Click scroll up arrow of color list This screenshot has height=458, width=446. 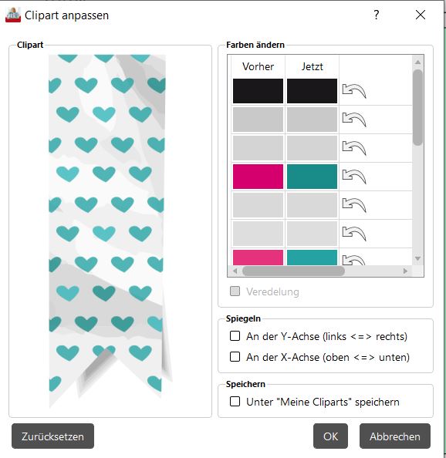click(418, 62)
